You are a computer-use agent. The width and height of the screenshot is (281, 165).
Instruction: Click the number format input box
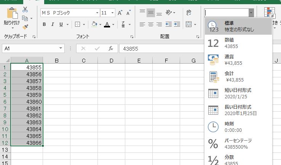pyautogui.click(x=227, y=13)
